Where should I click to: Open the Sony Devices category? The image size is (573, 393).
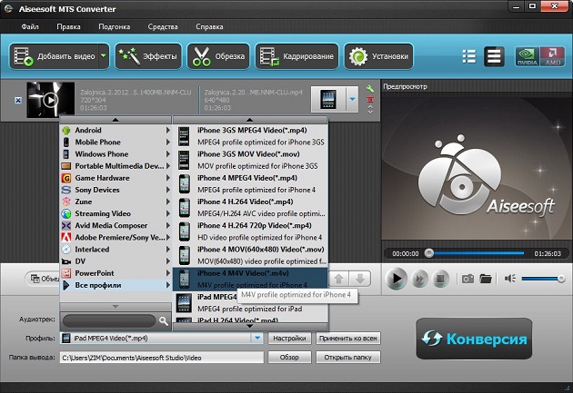[116, 190]
